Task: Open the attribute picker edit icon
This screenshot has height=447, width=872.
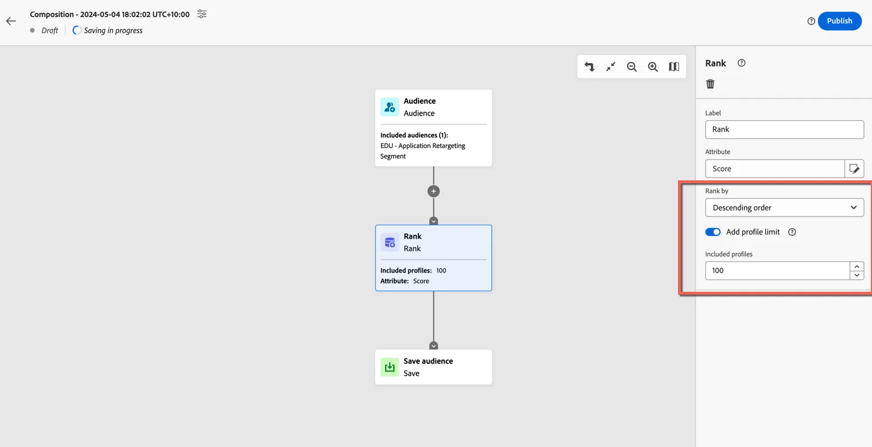Action: [854, 169]
